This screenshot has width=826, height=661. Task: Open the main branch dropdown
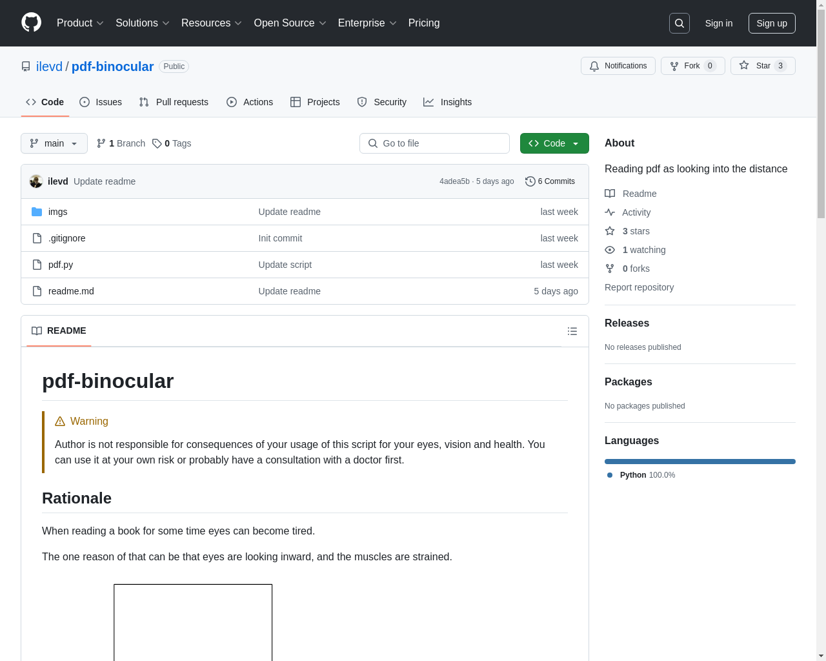pos(54,143)
